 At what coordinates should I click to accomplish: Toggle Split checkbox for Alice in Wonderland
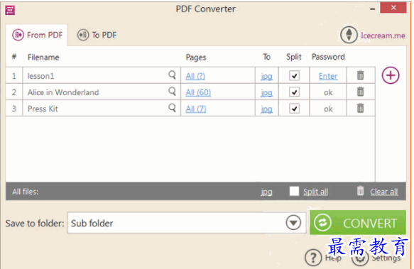click(x=294, y=92)
